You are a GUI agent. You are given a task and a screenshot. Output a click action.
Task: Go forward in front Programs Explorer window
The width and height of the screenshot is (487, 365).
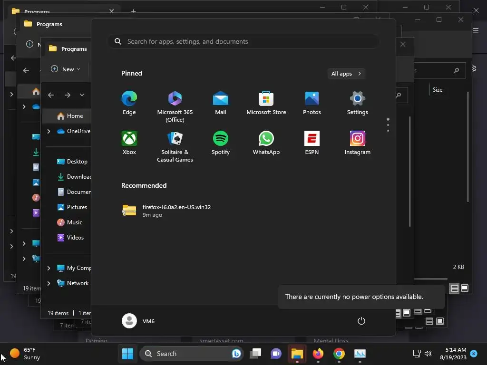coord(68,95)
